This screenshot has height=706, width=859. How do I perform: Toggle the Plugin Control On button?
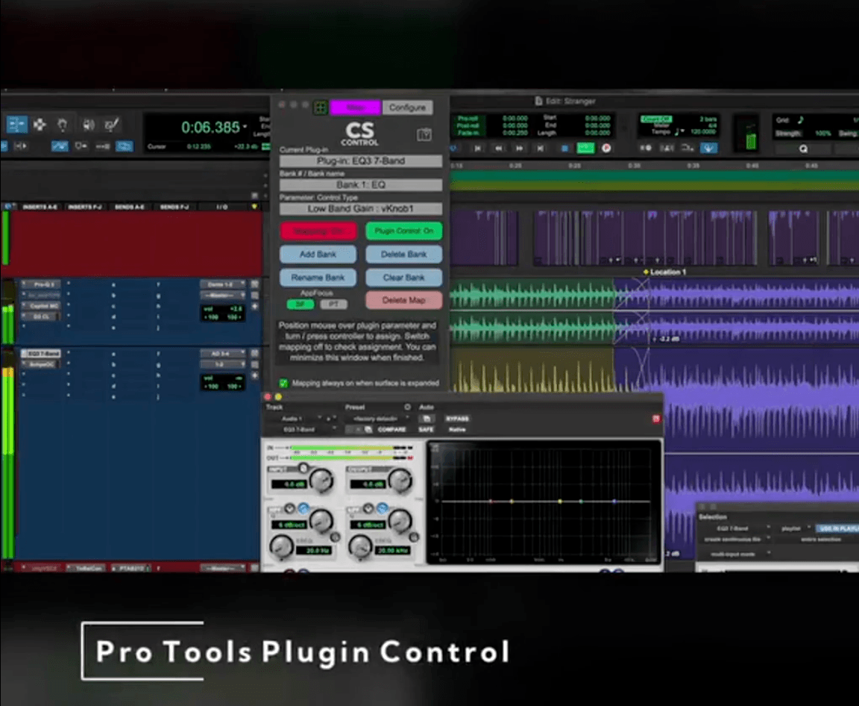403,231
